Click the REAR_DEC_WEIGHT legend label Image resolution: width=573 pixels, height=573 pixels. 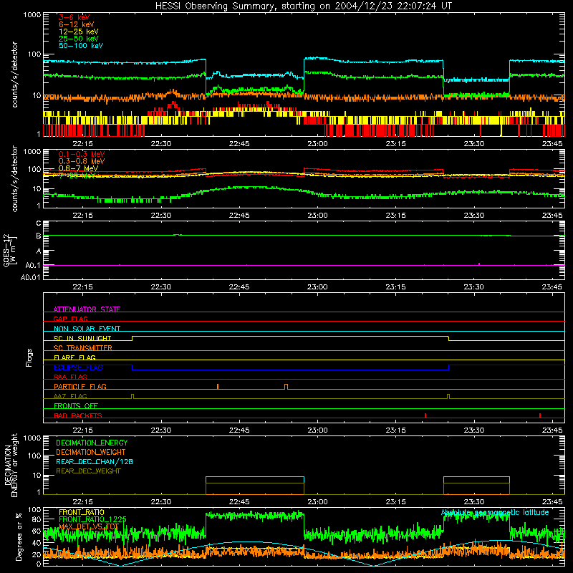88,471
